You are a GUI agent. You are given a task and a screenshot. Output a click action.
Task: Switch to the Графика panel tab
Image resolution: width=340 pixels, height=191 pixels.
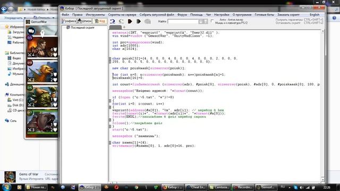[69, 21]
